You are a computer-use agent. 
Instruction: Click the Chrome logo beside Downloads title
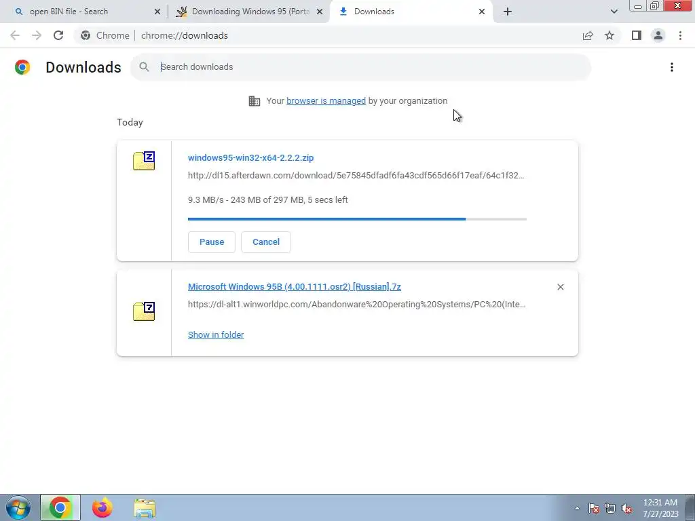pyautogui.click(x=22, y=67)
